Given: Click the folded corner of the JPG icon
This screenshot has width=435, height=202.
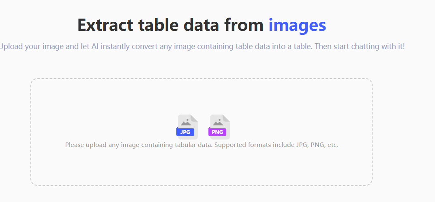Looking at the screenshot, I should coord(194,118).
